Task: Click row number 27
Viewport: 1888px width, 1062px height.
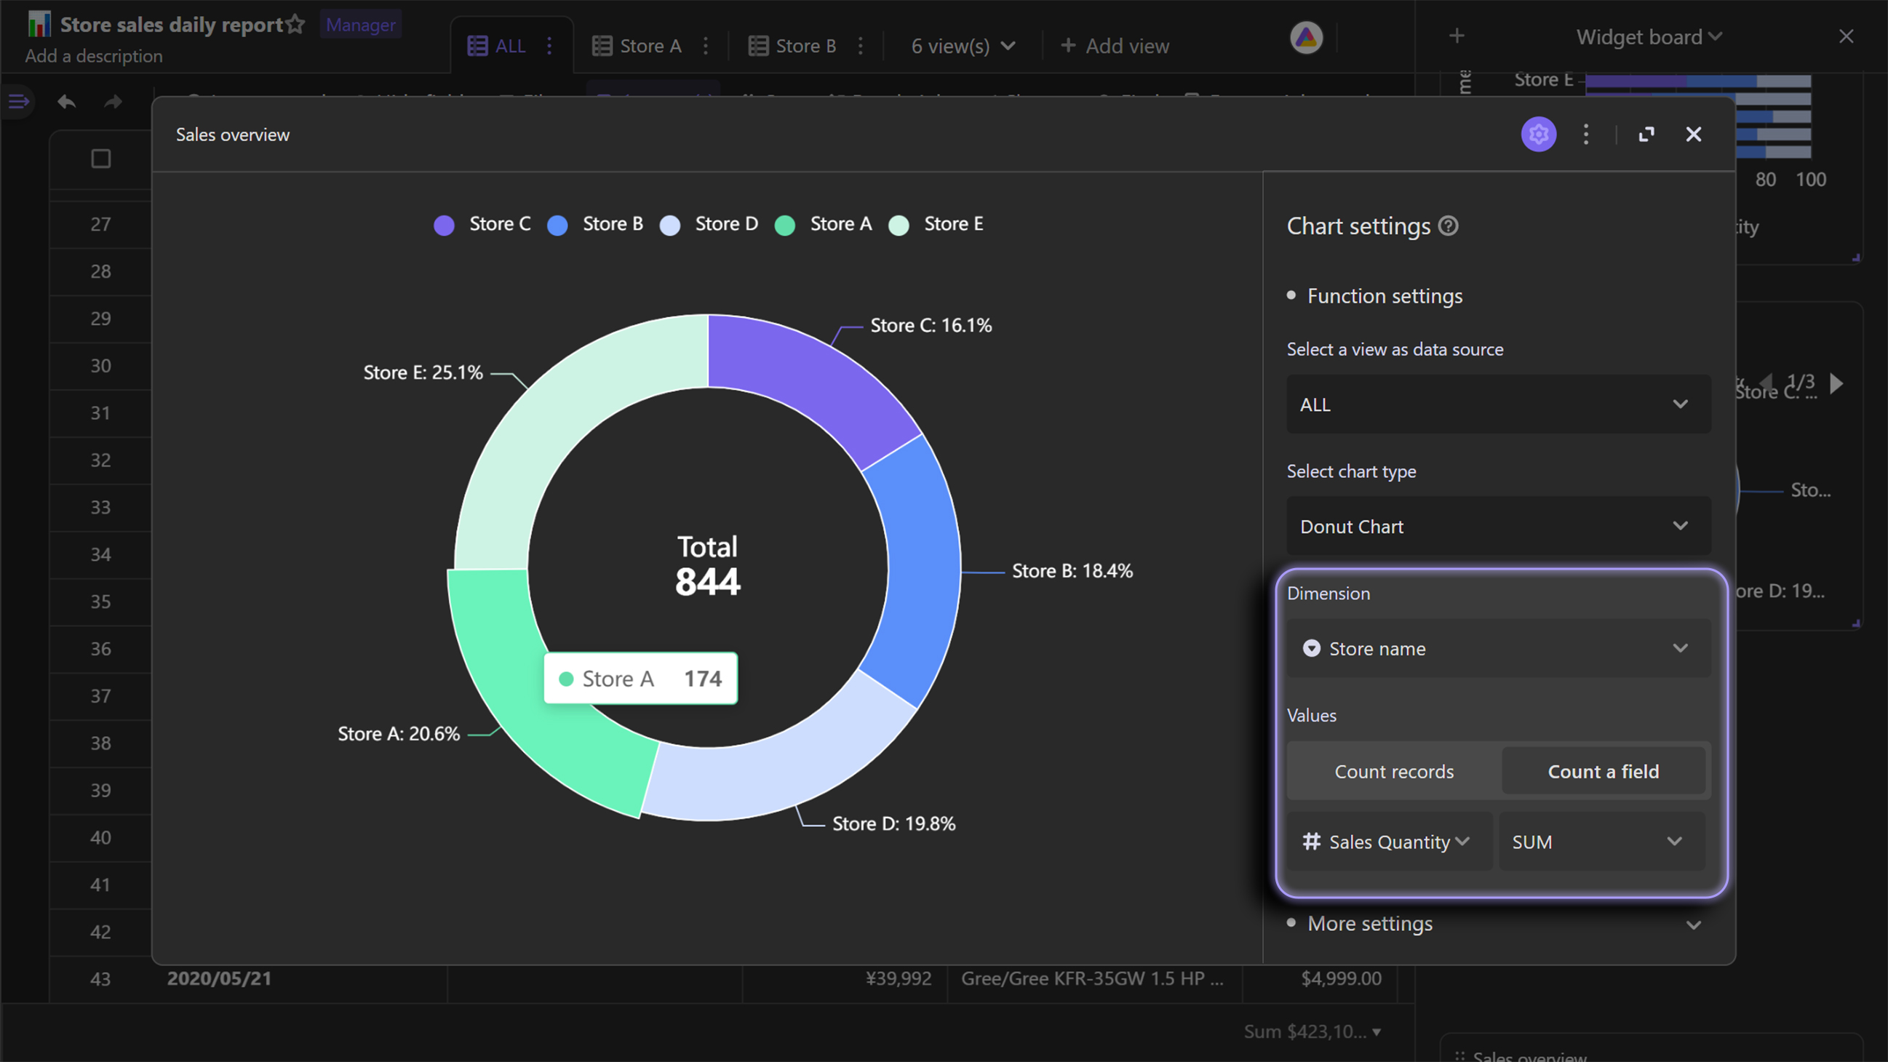Action: point(100,224)
